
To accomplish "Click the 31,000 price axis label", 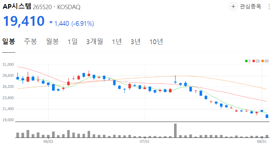I will tap(8, 65).
